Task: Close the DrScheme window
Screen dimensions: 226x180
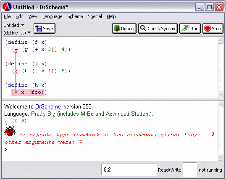Action: [219, 7]
